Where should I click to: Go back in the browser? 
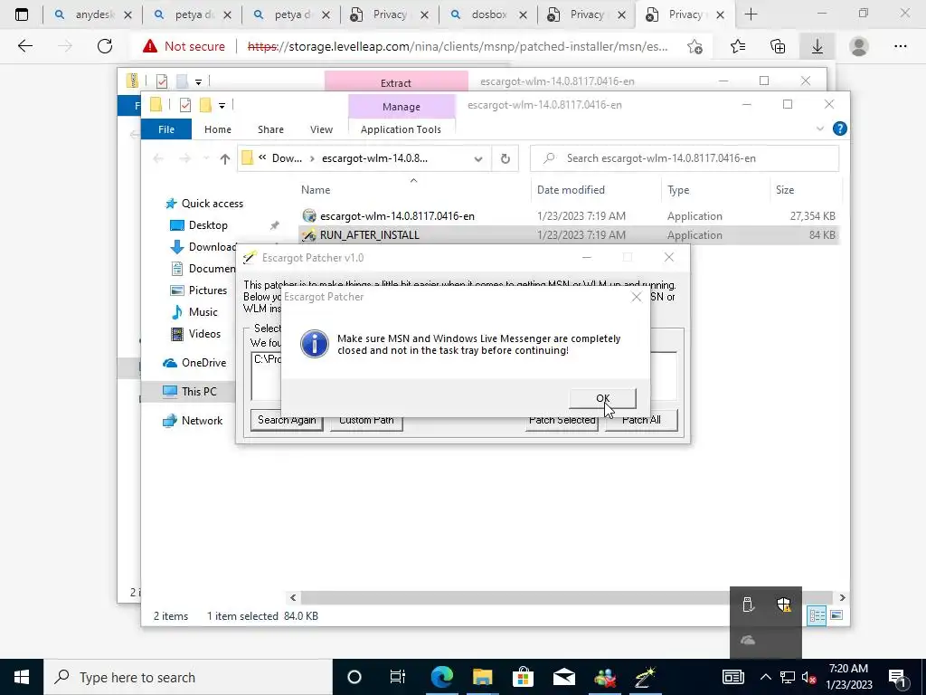25,46
